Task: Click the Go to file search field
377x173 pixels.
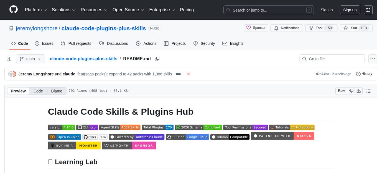Action: point(332,59)
